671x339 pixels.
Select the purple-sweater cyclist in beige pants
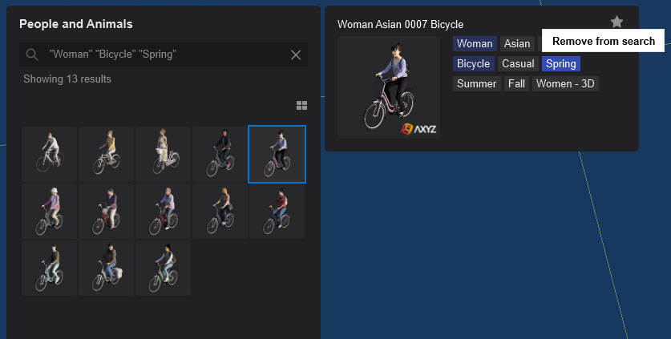click(x=107, y=211)
